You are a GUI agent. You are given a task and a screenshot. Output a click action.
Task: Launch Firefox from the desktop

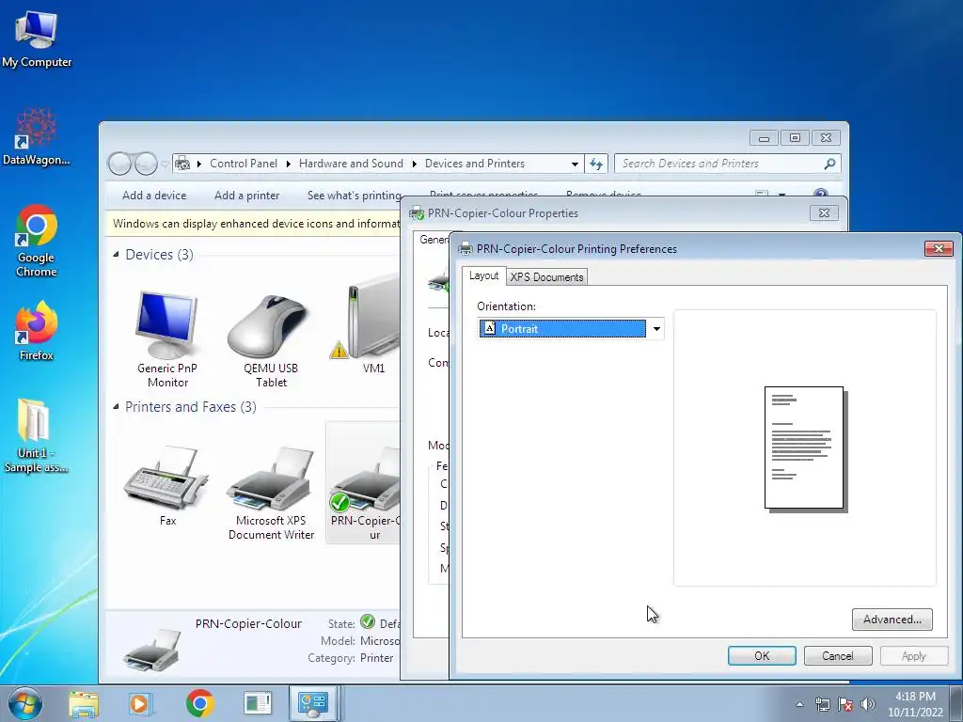click(x=37, y=331)
